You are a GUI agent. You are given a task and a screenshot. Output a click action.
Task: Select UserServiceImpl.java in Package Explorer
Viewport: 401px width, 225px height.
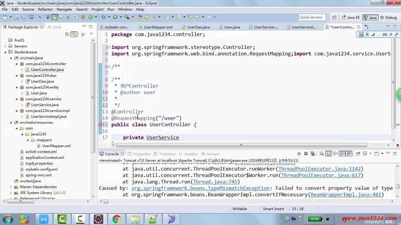[x=49, y=117]
